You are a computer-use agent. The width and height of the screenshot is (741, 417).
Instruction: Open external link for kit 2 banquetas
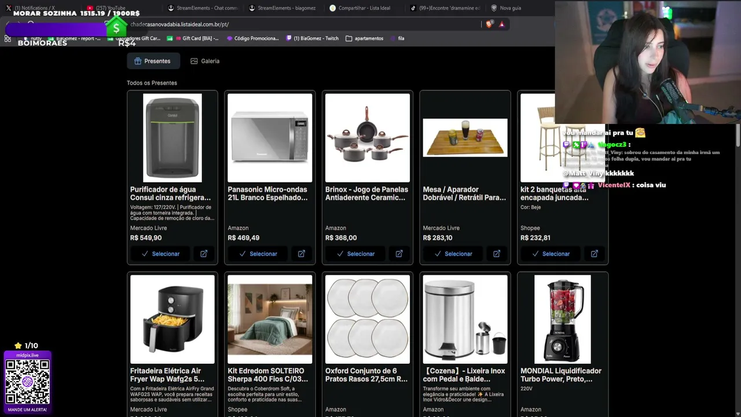pyautogui.click(x=595, y=254)
